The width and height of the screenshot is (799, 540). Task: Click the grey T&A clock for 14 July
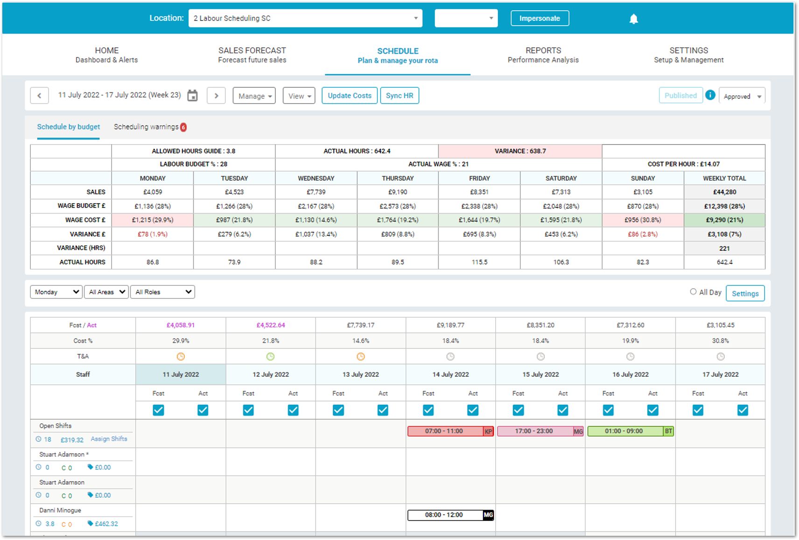pyautogui.click(x=450, y=357)
